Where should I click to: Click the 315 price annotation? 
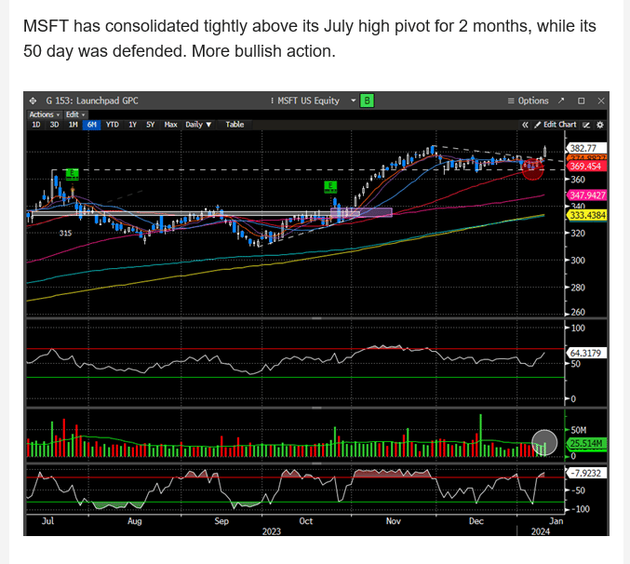coord(65,233)
